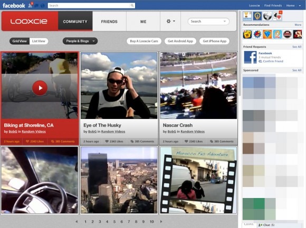Switch to Grid View

pyautogui.click(x=20, y=41)
